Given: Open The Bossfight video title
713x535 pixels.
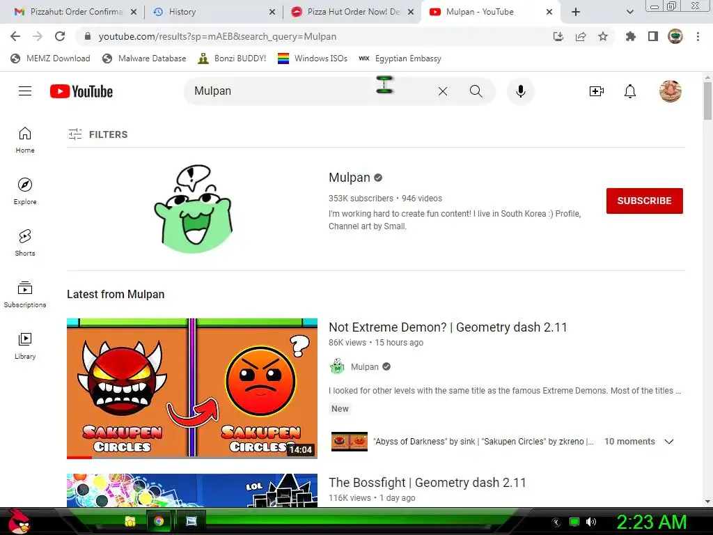Looking at the screenshot, I should click(x=427, y=482).
